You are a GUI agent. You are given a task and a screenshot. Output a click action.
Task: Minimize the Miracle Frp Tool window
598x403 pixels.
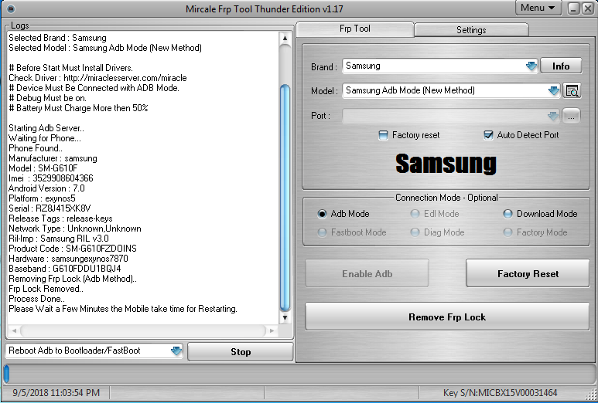tap(573, 8)
